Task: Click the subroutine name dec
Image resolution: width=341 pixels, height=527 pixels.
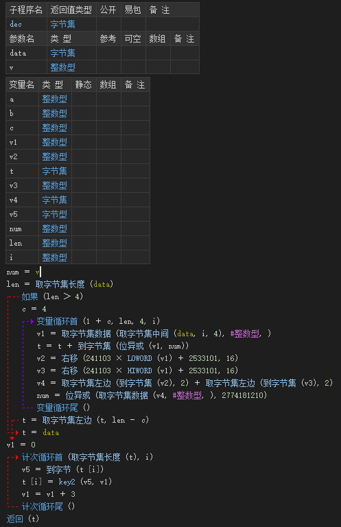Action: tap(16, 24)
